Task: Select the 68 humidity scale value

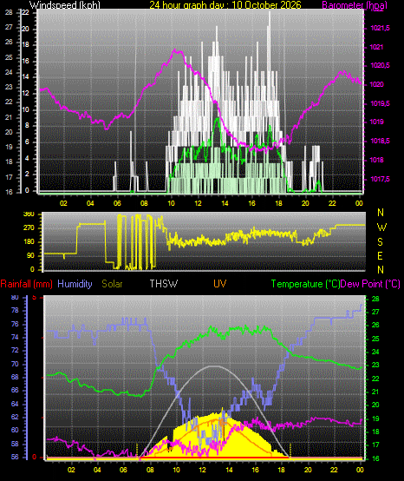Action: click(x=15, y=377)
